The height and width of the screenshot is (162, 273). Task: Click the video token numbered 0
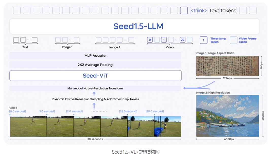(x=150, y=40)
